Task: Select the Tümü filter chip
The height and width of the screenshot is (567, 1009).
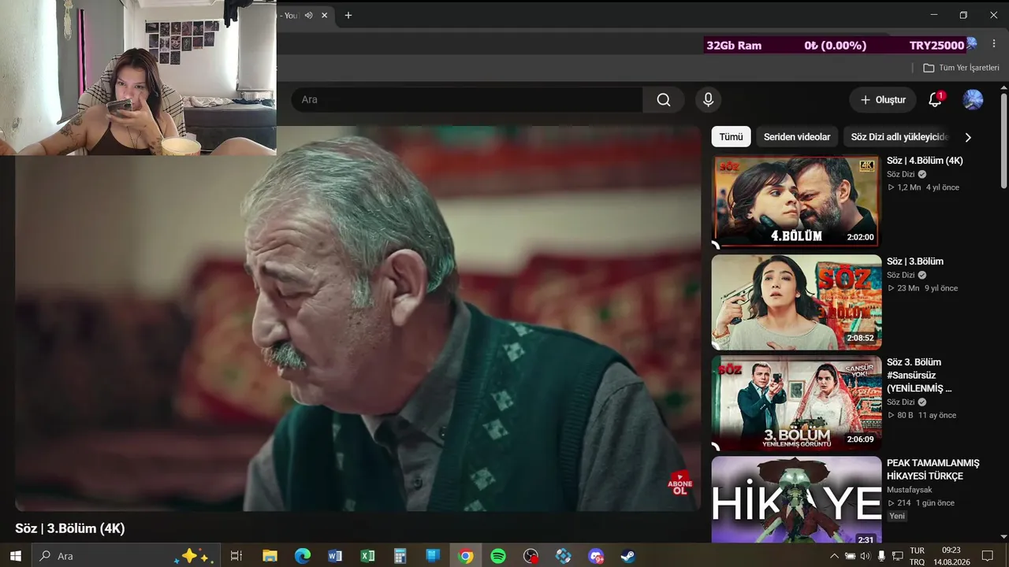Action: (x=731, y=137)
